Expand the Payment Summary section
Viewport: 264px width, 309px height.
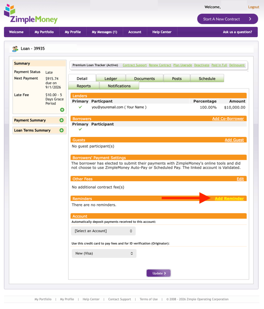point(61,120)
